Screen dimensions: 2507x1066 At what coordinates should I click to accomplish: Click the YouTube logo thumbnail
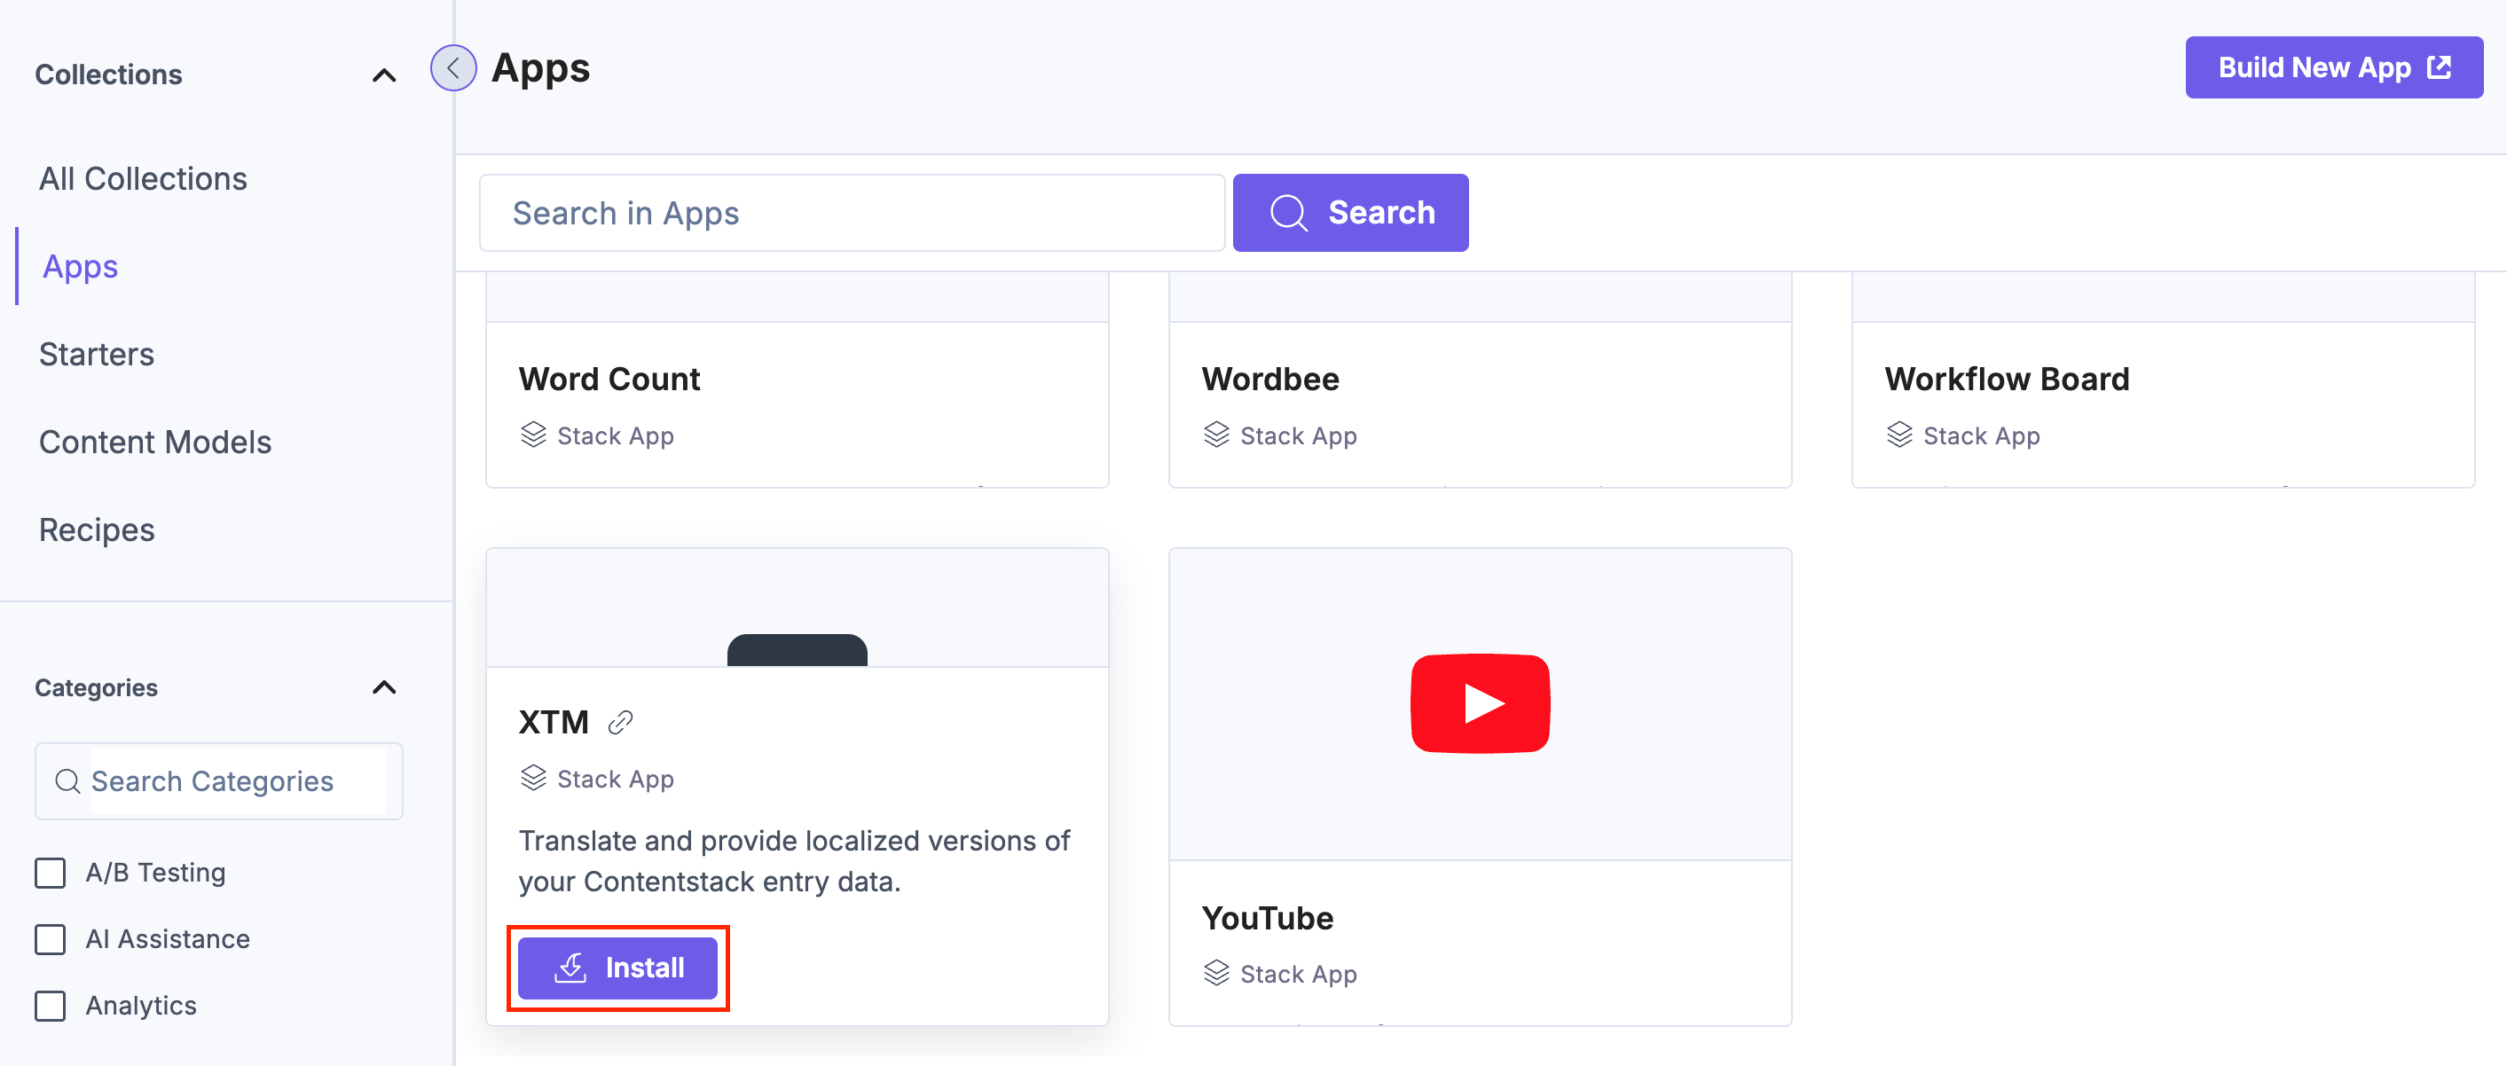[x=1480, y=703]
